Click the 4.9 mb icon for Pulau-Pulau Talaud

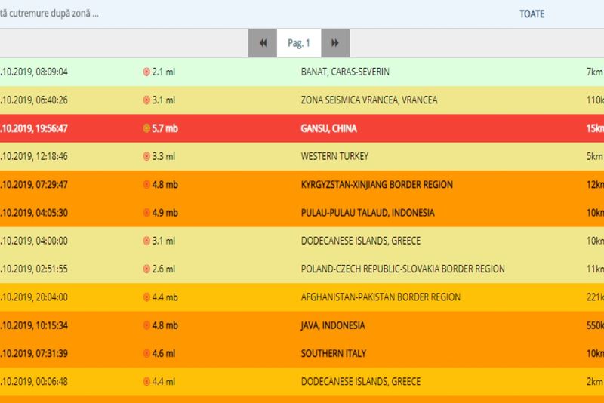coord(146,213)
